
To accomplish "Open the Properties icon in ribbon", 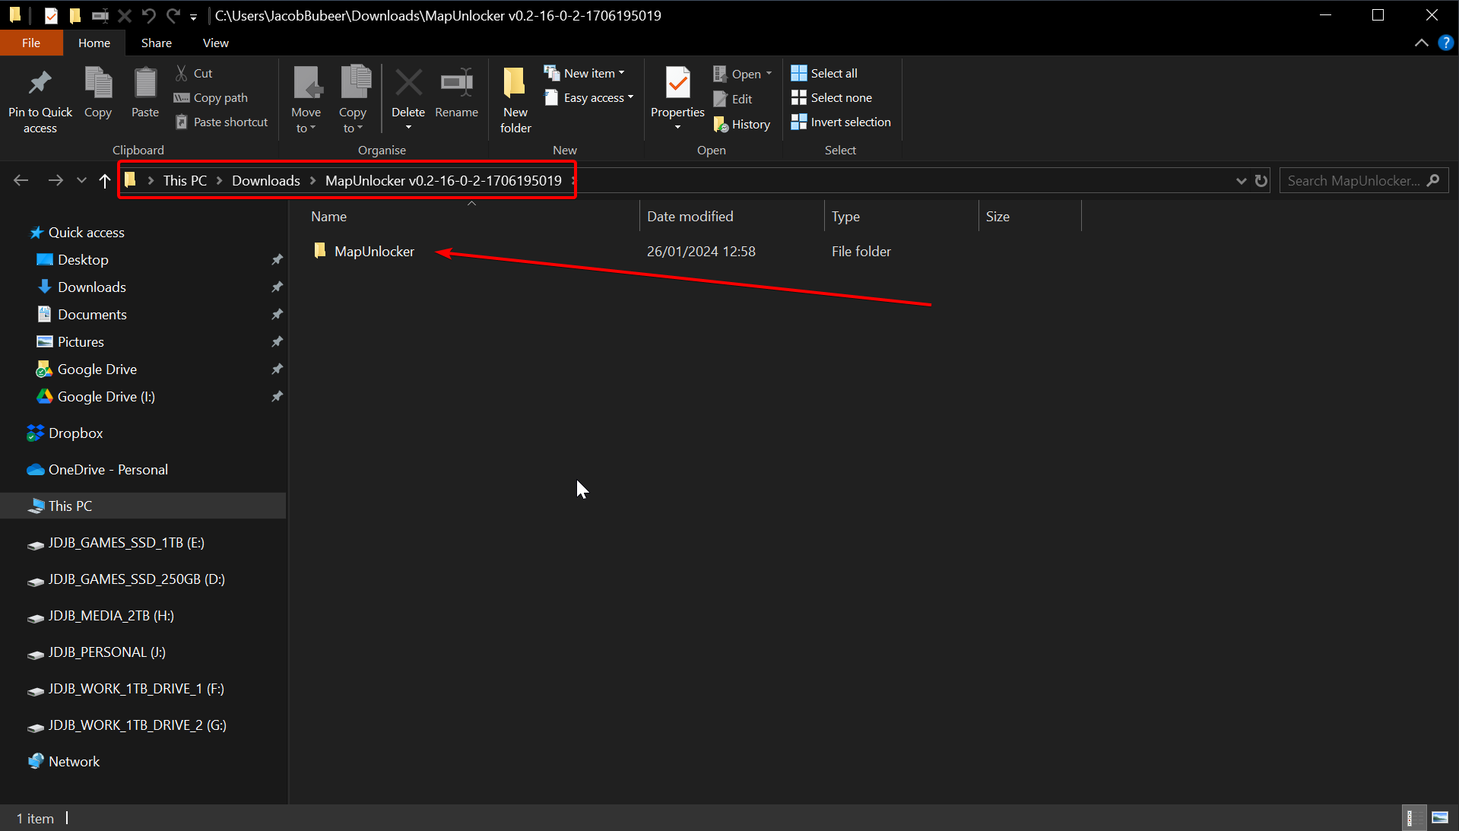I will 677,84.
